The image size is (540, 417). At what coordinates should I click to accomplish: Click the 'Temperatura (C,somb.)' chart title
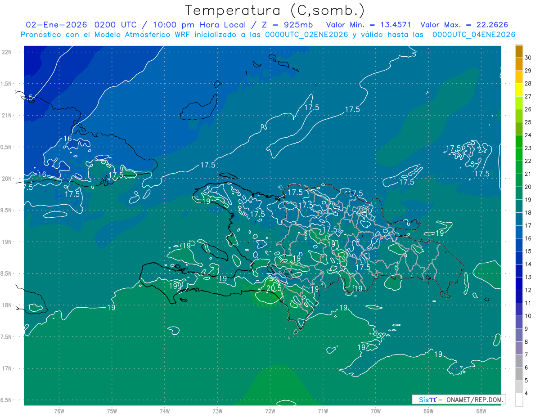(x=274, y=10)
